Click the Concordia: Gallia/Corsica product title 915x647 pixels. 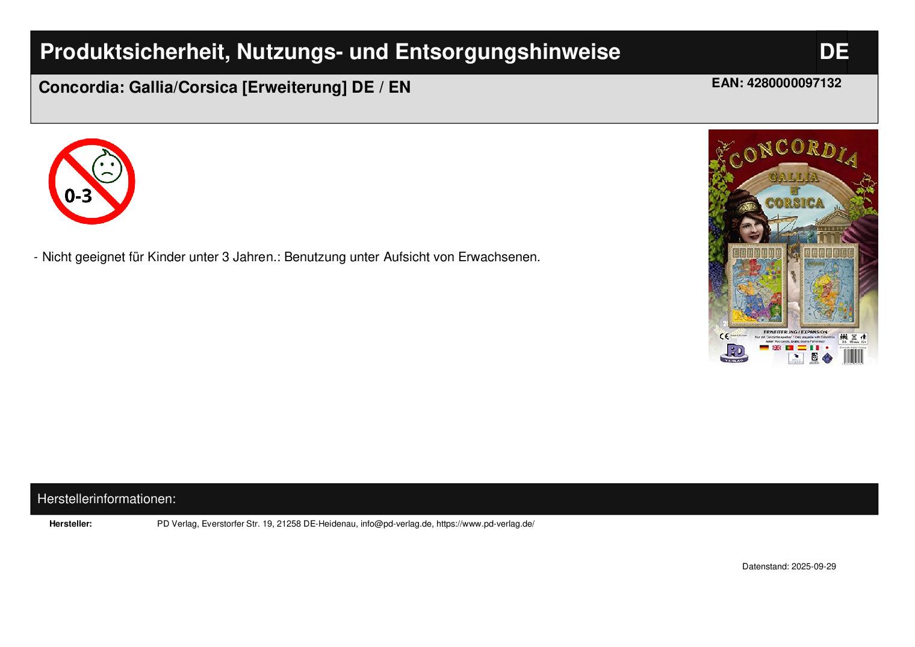click(x=225, y=87)
